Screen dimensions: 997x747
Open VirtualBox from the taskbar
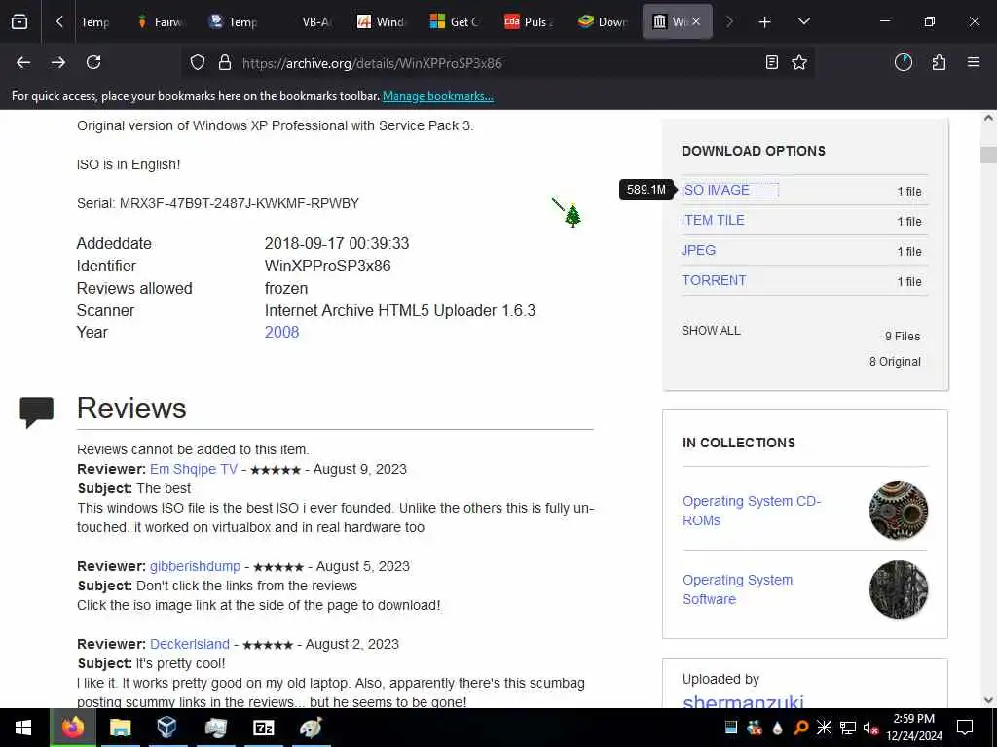pyautogui.click(x=166, y=728)
